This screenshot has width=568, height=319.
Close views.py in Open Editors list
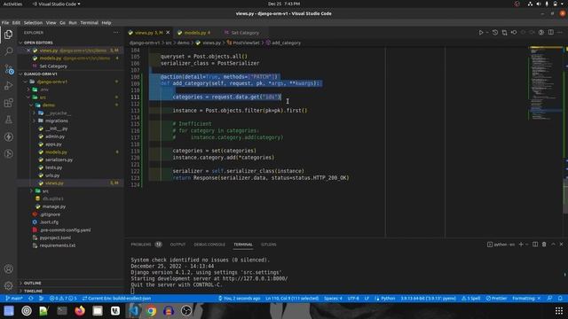pos(28,51)
